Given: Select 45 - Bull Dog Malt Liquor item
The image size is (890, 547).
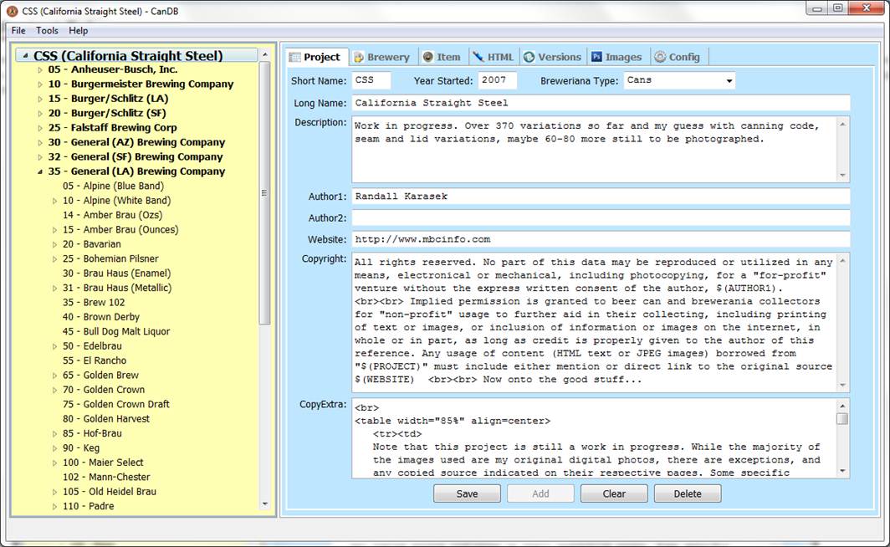Looking at the screenshot, I should pos(116,332).
